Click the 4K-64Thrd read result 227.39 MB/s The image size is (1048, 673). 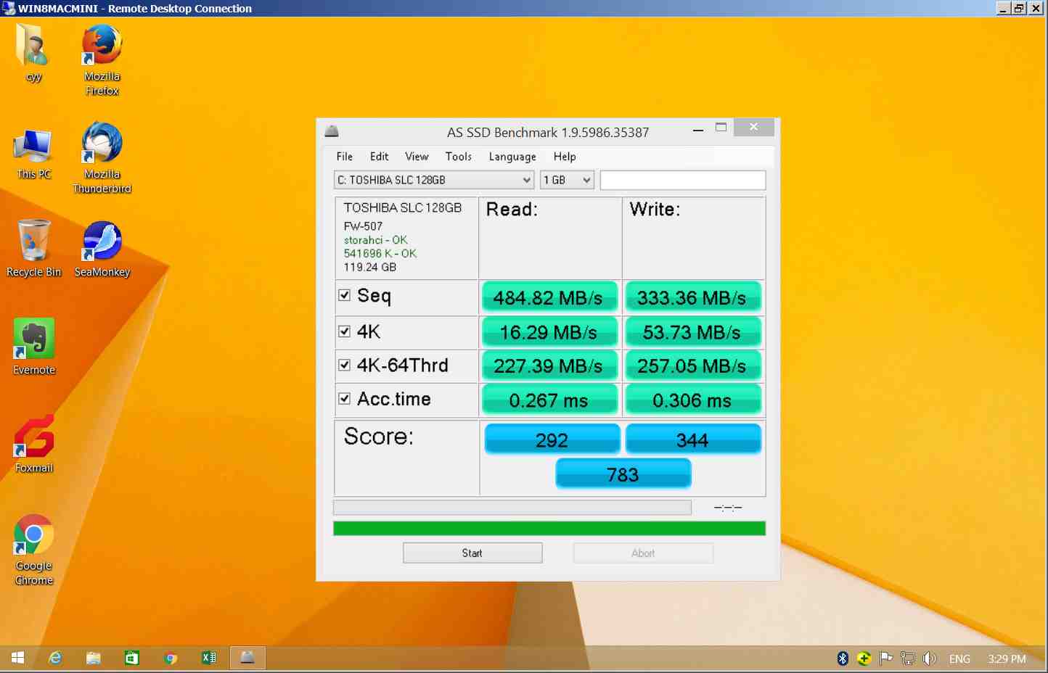(x=549, y=366)
